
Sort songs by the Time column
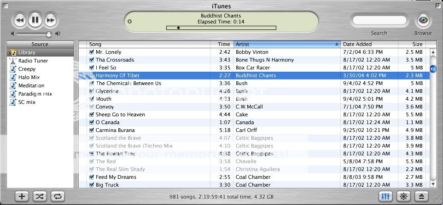pos(223,44)
